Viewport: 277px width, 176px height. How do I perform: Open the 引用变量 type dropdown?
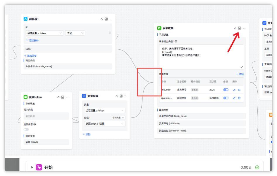(x=119, y=118)
